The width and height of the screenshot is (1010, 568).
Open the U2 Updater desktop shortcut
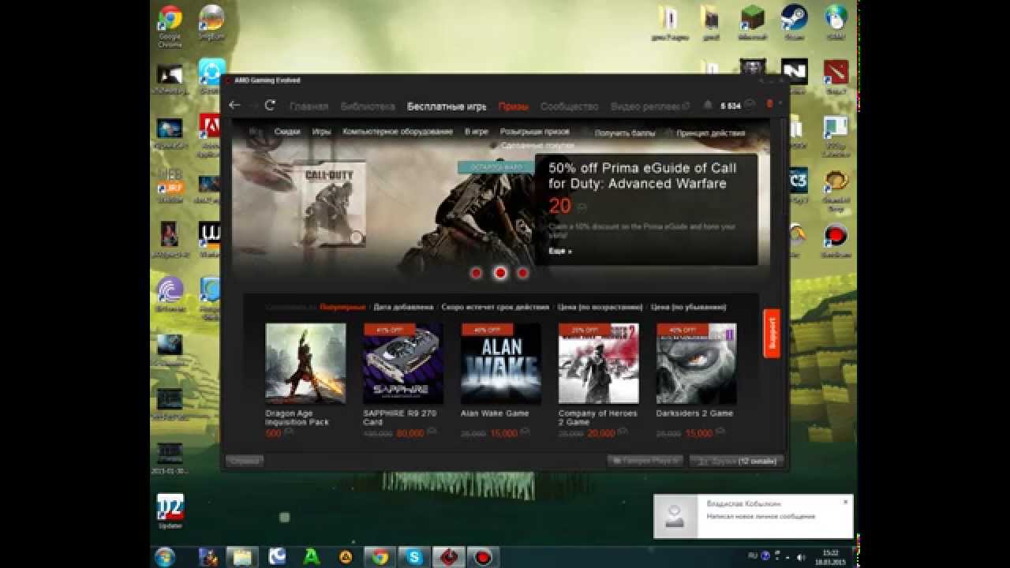(170, 510)
